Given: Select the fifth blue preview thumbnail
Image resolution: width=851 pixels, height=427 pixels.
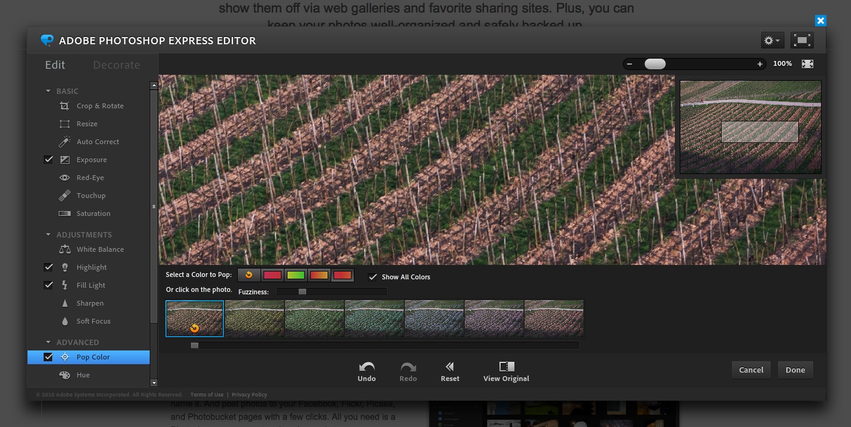Looking at the screenshot, I should coord(434,319).
